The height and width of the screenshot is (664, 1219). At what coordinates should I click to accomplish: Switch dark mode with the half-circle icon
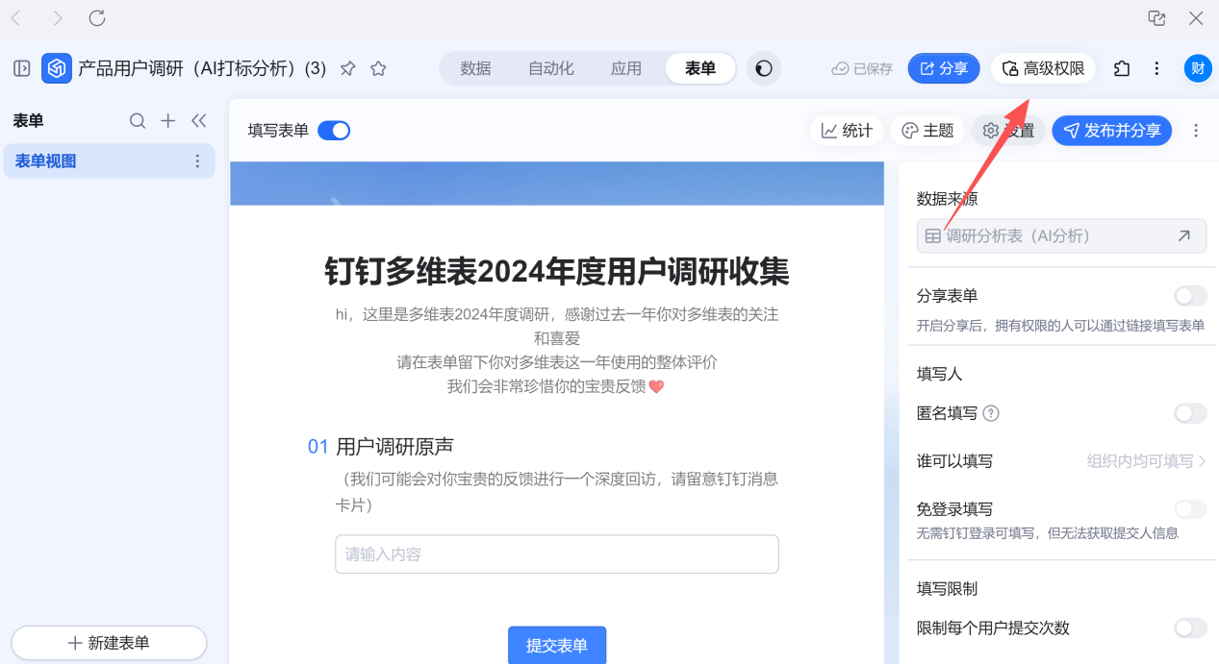click(764, 68)
